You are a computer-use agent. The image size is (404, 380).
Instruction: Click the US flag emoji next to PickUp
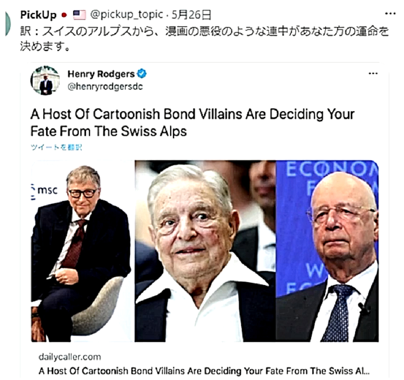79,15
